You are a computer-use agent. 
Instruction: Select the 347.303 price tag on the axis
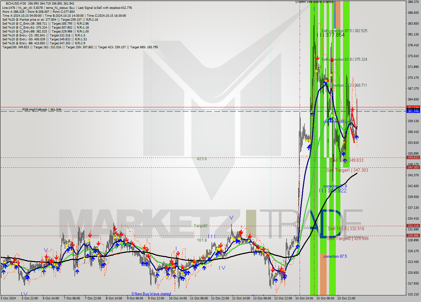(x=413, y=167)
